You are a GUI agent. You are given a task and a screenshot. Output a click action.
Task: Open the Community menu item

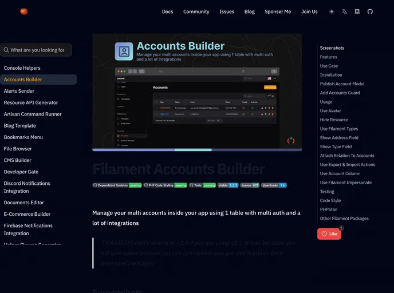[x=196, y=11]
